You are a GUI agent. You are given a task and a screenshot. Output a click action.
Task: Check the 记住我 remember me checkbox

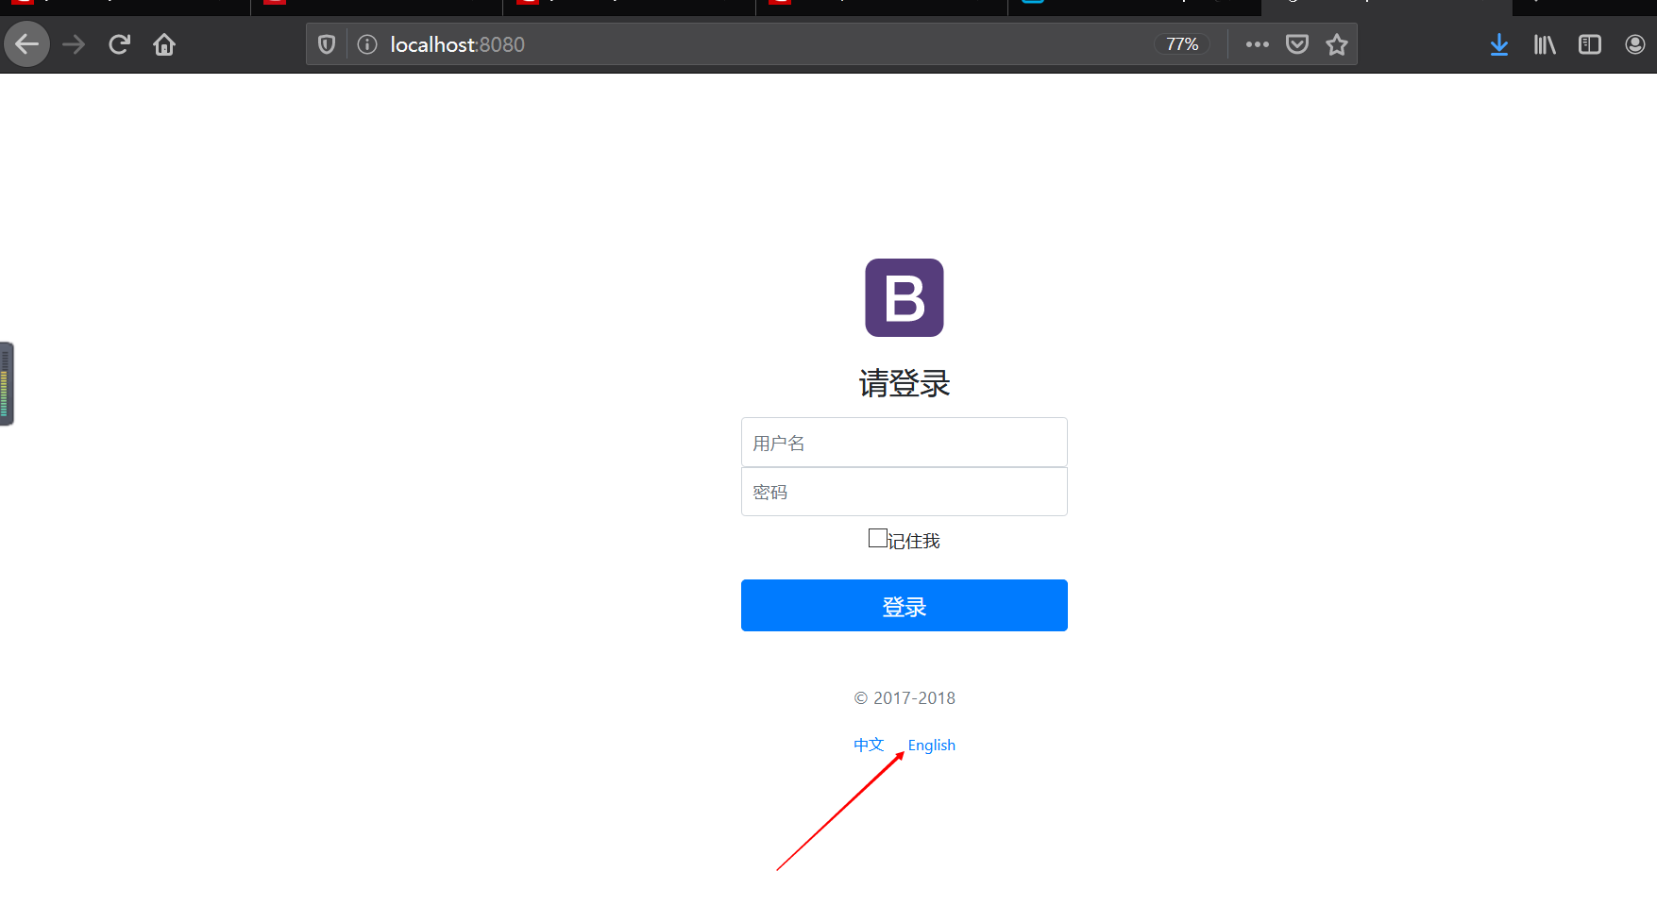878,538
